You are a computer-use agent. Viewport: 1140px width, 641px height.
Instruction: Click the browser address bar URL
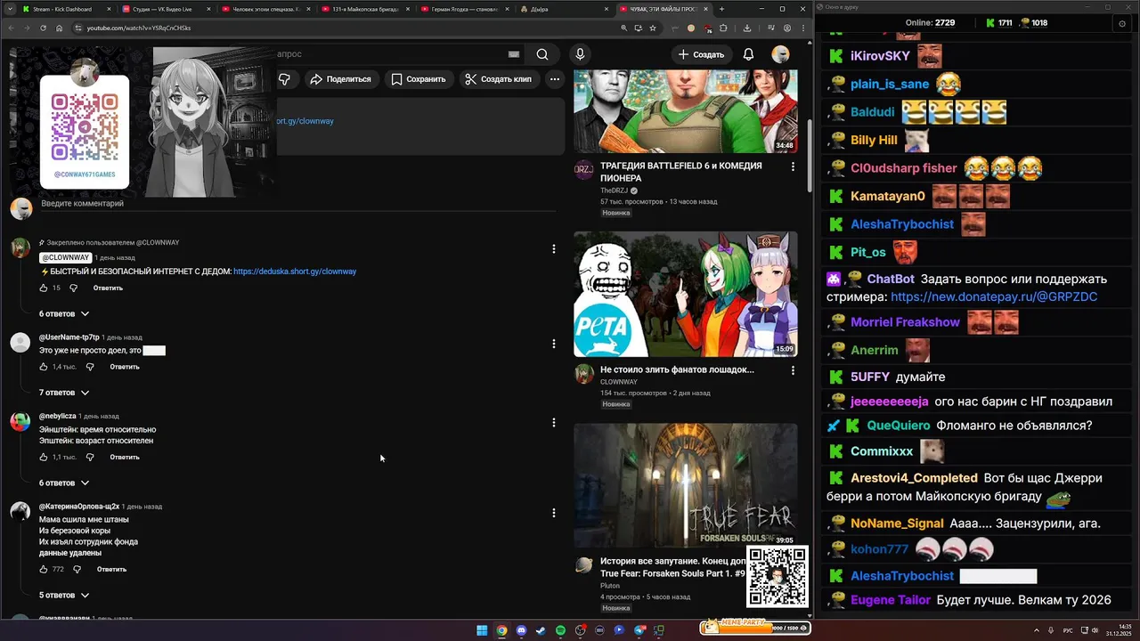tap(139, 28)
